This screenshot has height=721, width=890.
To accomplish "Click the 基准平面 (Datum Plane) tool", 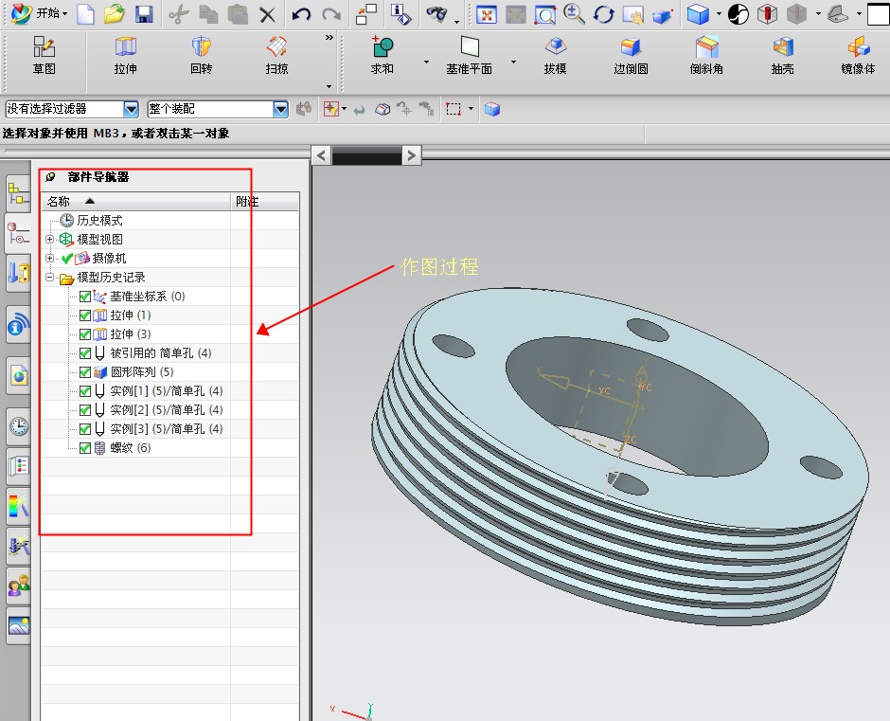I will 469,55.
